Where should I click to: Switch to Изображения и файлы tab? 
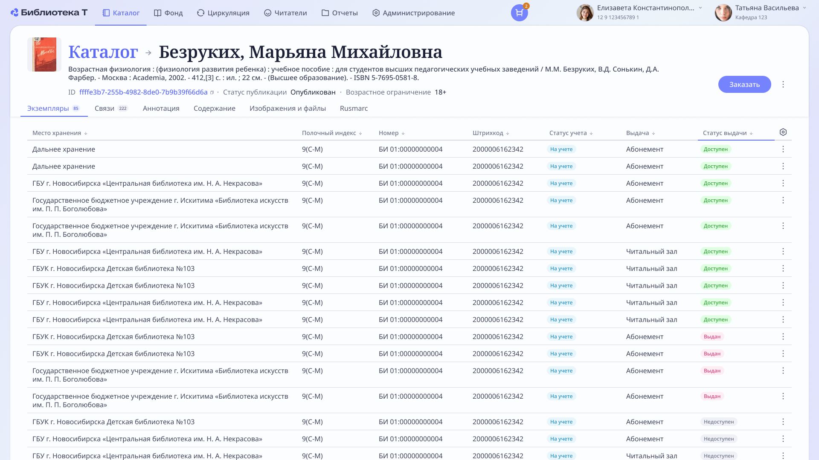pyautogui.click(x=288, y=109)
